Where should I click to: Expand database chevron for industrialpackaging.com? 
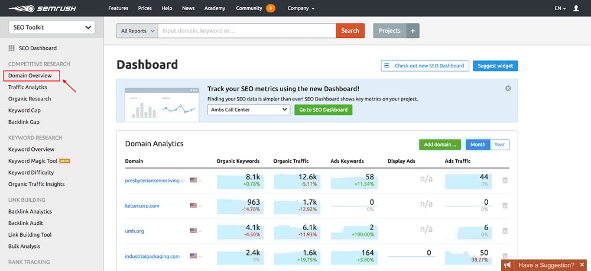coord(200,256)
